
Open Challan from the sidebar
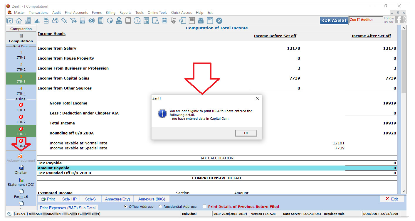pyautogui.click(x=21, y=170)
